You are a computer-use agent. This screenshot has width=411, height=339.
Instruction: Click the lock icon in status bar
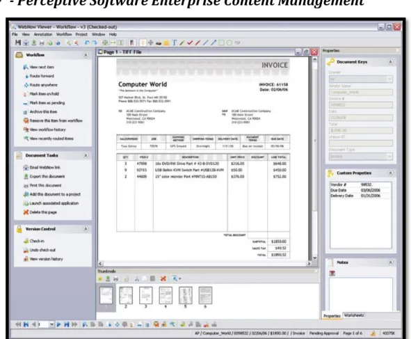tap(373, 333)
